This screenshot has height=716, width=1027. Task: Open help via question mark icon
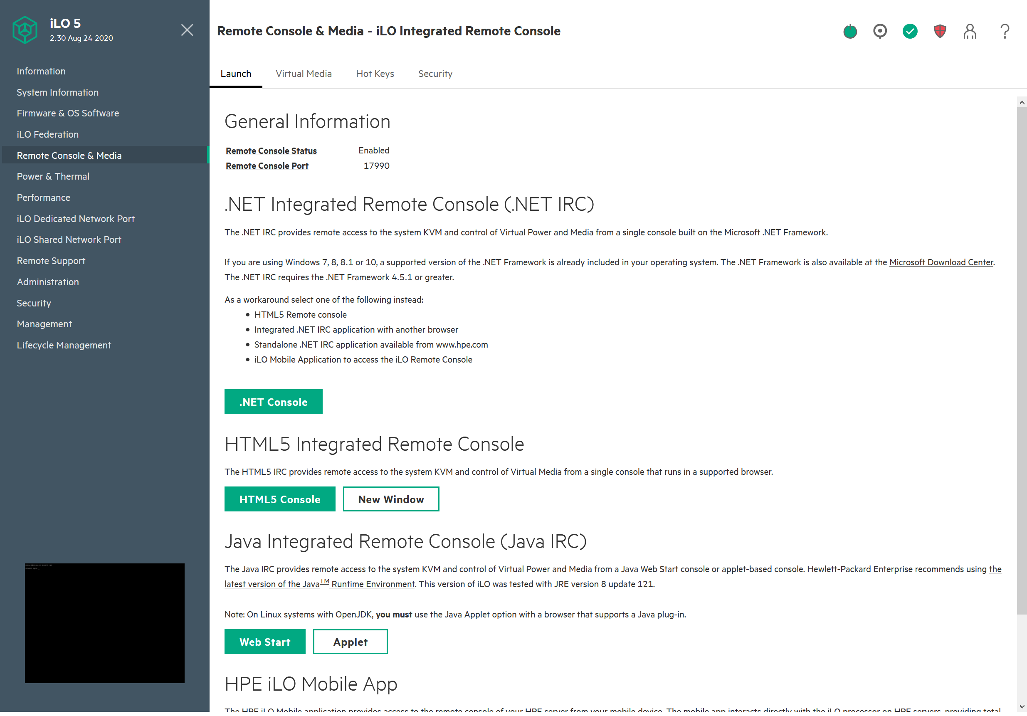pos(1005,31)
